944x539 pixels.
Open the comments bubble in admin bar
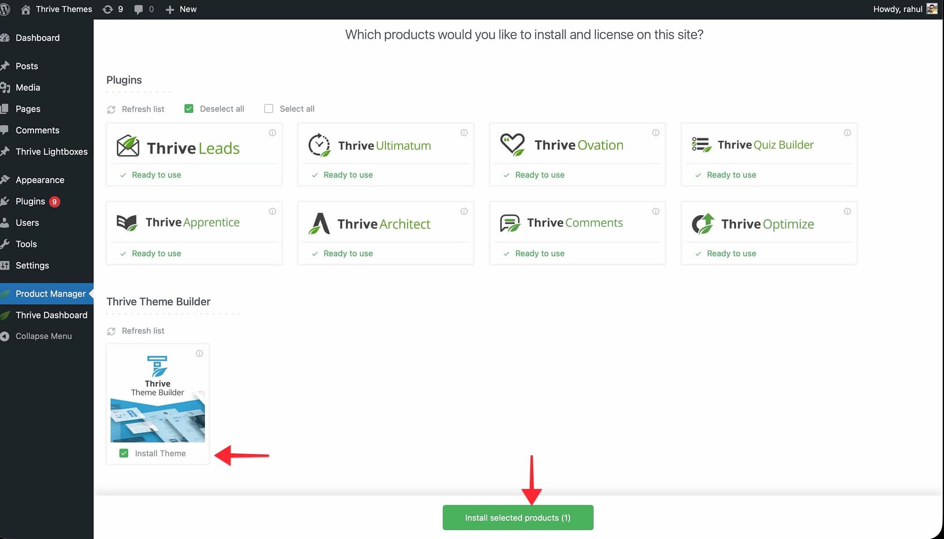point(144,9)
